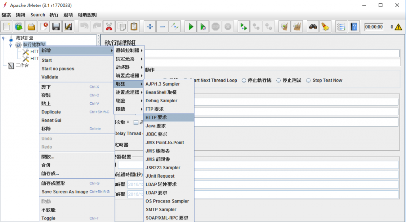The height and width of the screenshot is (222, 406).
Task: Open the Help question mark icon
Action: (354, 27)
